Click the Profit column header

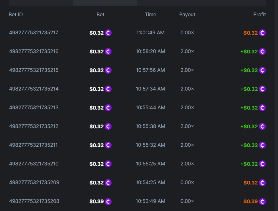(260, 14)
